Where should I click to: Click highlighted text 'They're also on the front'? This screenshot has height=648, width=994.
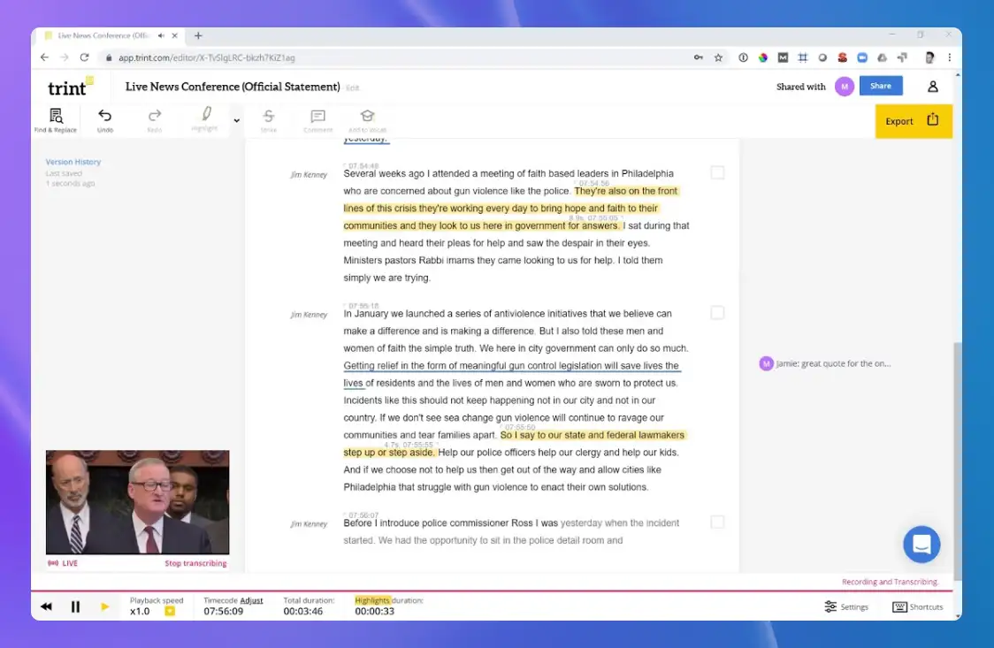pos(626,191)
